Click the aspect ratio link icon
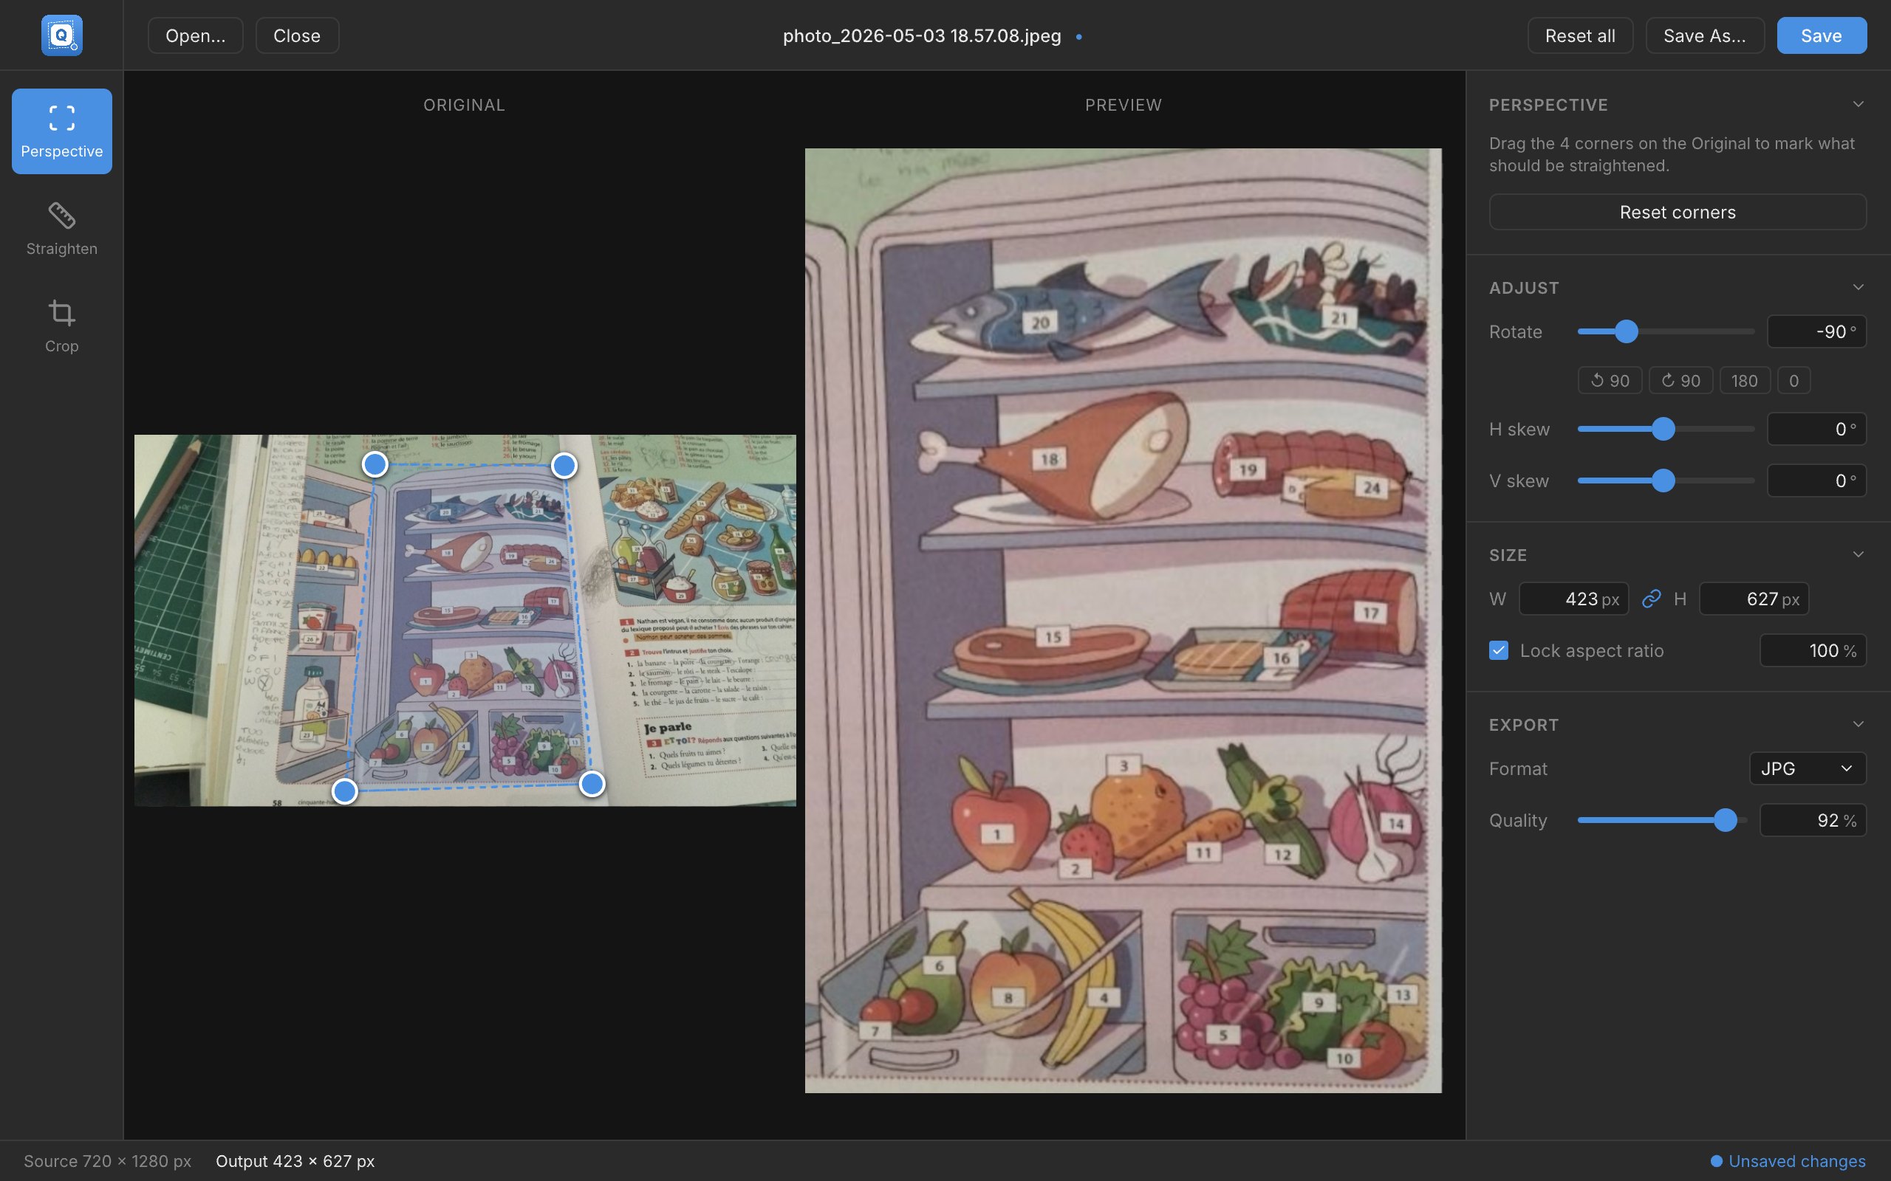 tap(1651, 599)
